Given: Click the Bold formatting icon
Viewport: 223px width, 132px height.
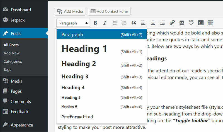Looking at the screenshot, I should click(x=95, y=23).
